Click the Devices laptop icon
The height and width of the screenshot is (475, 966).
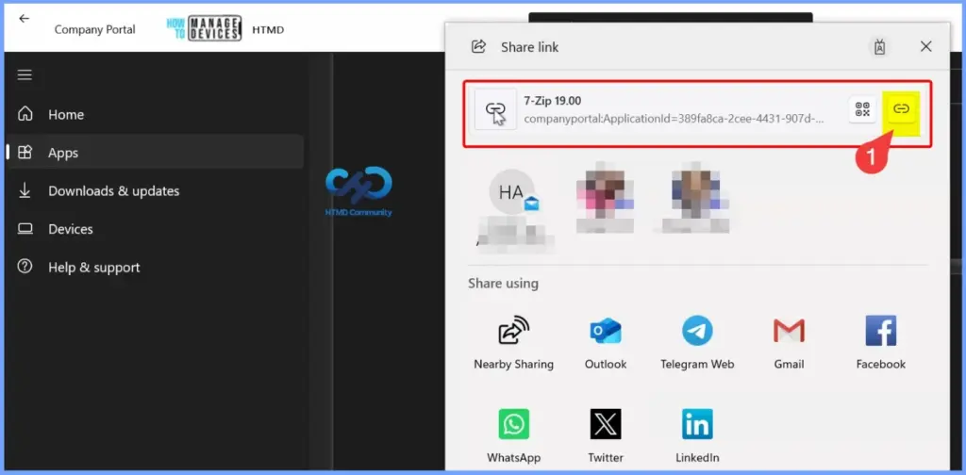25,229
